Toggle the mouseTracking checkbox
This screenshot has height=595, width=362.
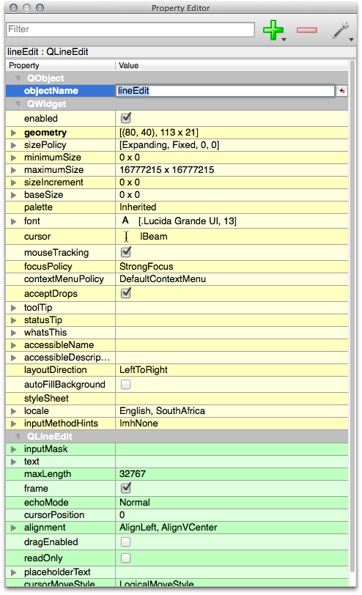(126, 252)
